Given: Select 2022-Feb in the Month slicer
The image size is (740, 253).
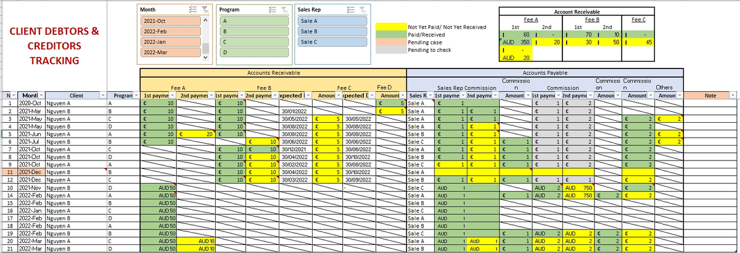Looking at the screenshot, I should point(170,31).
